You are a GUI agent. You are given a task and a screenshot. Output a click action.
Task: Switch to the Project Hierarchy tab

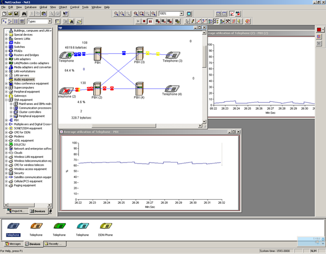(17, 211)
